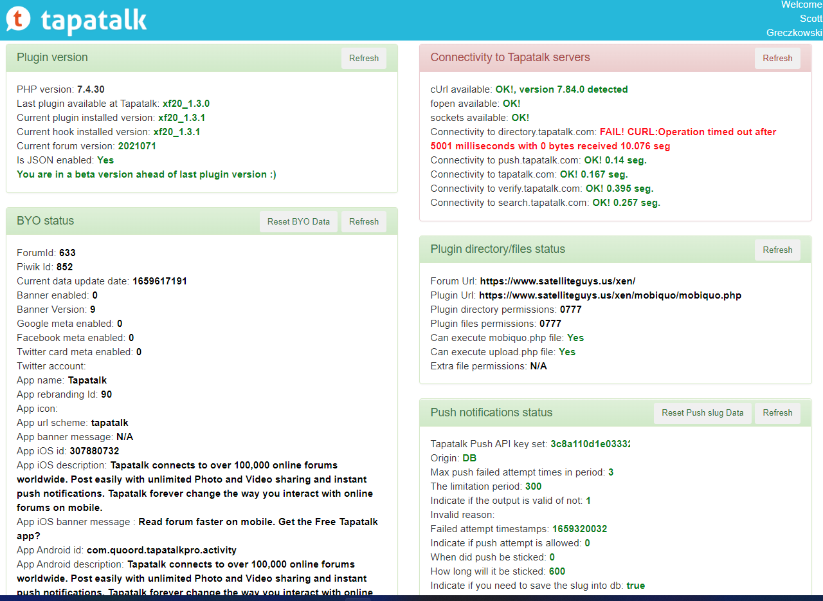The height and width of the screenshot is (601, 823).
Task: Click verify.tapatalk.com connectivity OK! 0.395 seg.
Action: tap(619, 189)
